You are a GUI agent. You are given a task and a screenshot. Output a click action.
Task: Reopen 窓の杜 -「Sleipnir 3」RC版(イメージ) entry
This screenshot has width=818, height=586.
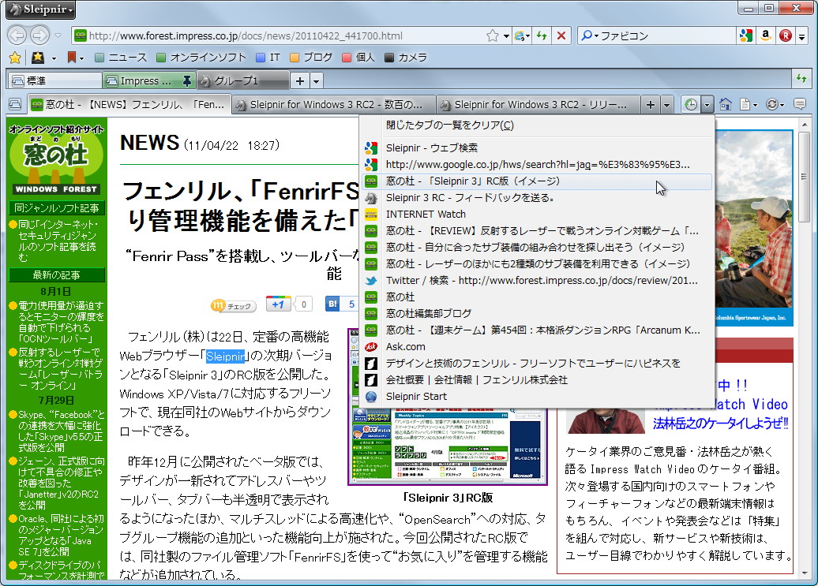coord(536,181)
